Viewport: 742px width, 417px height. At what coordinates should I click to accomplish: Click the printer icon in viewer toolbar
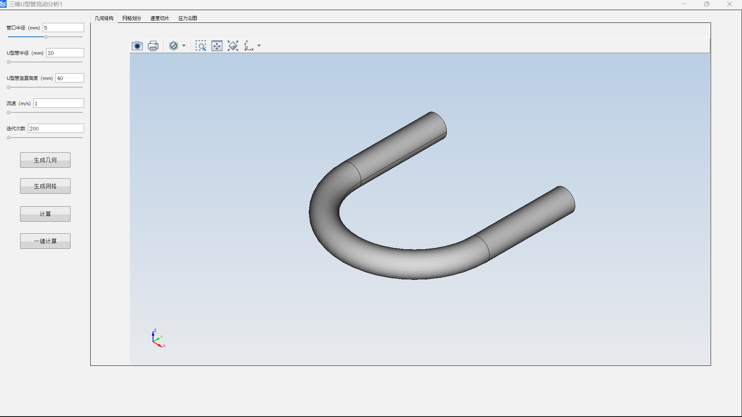click(x=153, y=46)
